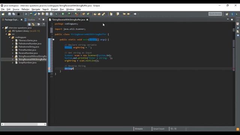This screenshot has width=240, height=135.
Task: Open the File menu
Action: pos(3,9)
